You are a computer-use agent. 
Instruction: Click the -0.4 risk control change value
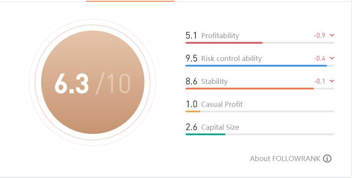tap(319, 58)
